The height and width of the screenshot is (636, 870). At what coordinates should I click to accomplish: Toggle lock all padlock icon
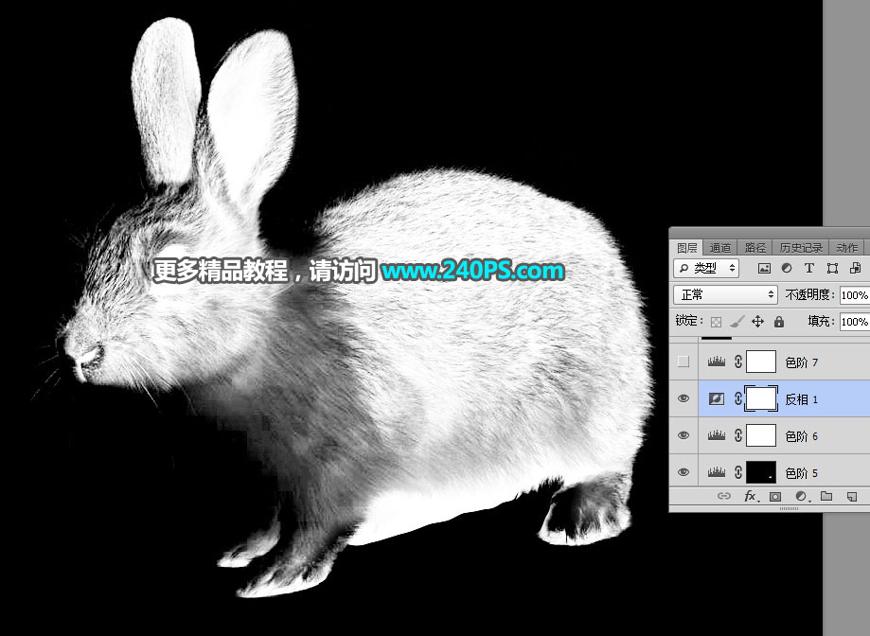779,322
